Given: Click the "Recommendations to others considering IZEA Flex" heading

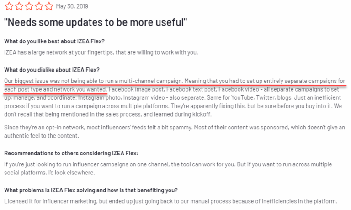Looking at the screenshot, I should pos(71,154).
